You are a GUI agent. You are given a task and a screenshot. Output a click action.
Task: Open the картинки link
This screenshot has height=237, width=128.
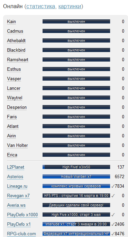pos(70,6)
